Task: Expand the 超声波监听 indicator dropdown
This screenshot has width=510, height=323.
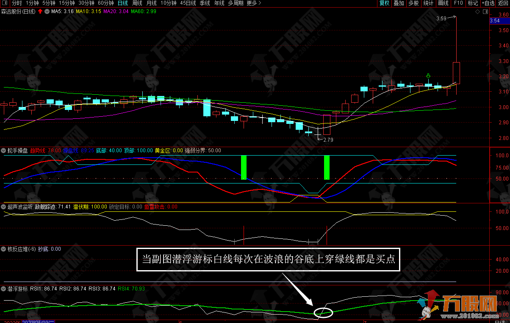Action: pyautogui.click(x=3, y=207)
